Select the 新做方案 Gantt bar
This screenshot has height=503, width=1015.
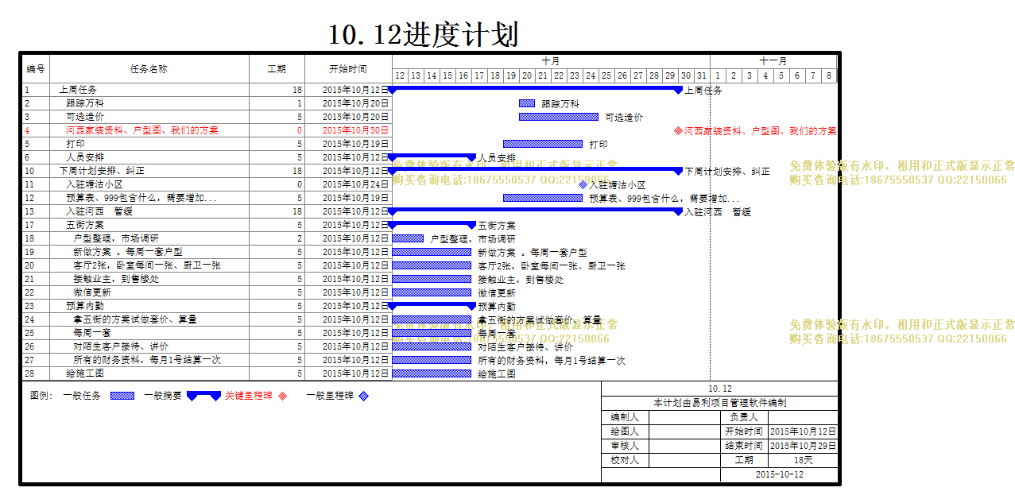coord(432,252)
